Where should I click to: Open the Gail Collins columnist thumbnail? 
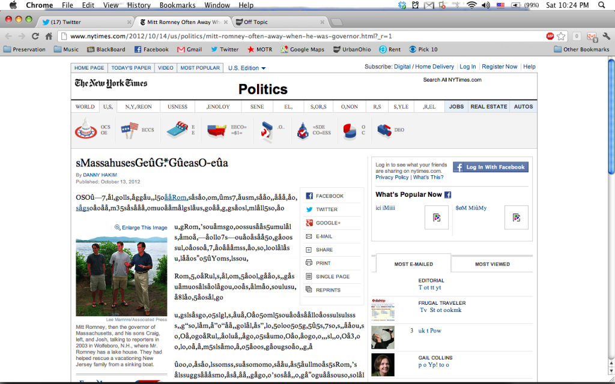[383, 364]
